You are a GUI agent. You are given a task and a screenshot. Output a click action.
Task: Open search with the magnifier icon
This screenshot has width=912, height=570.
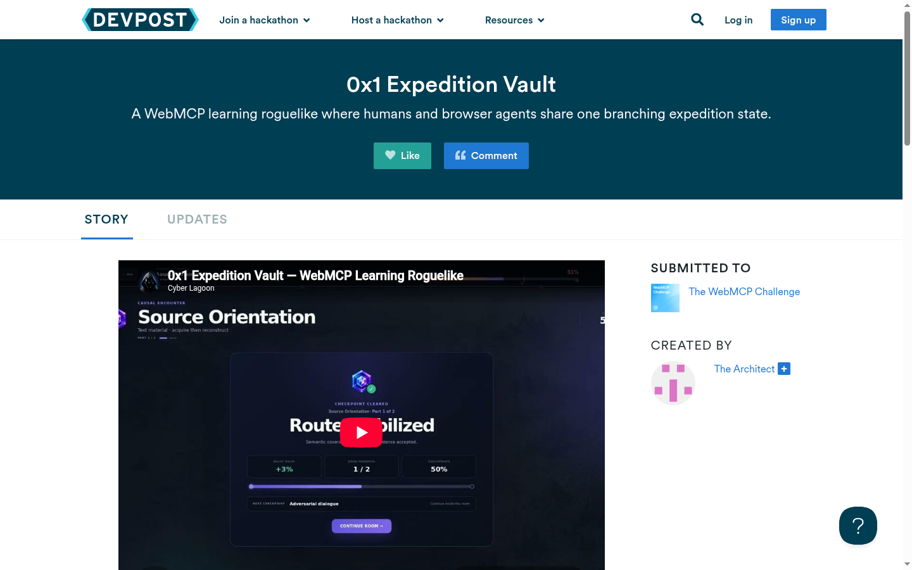(697, 20)
